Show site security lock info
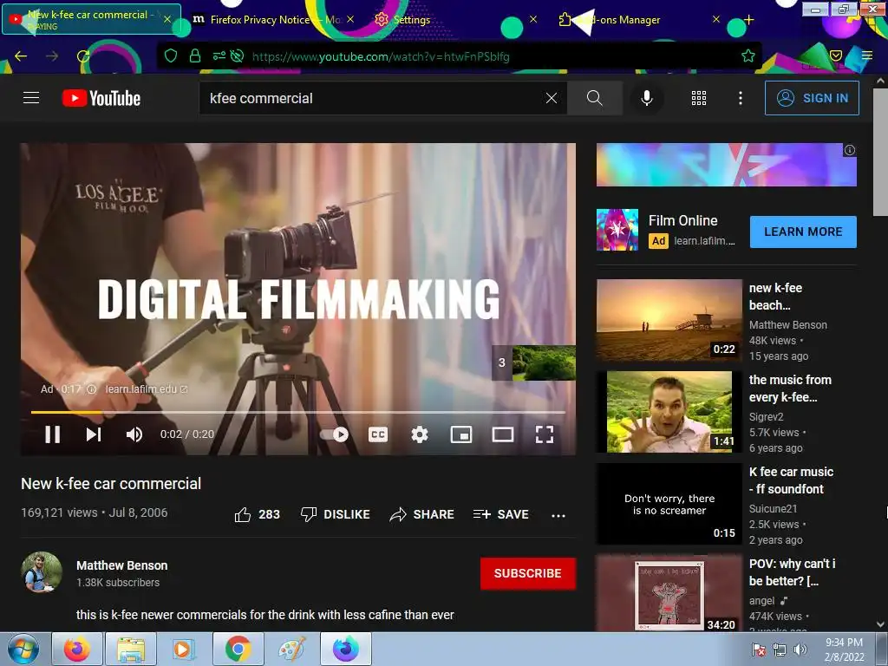Screen dimensions: 888x666 pos(195,56)
